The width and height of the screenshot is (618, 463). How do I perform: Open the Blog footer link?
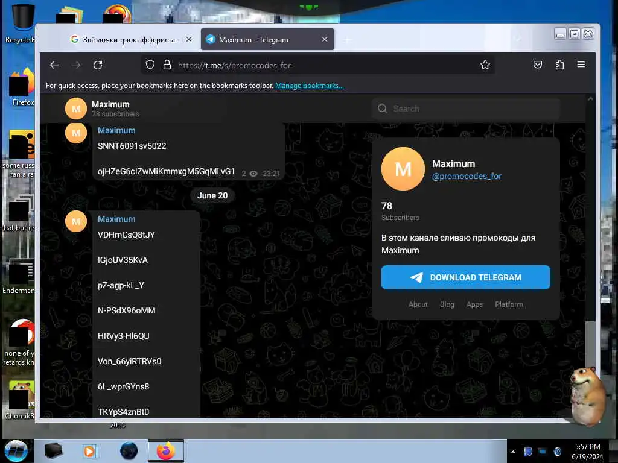(447, 304)
